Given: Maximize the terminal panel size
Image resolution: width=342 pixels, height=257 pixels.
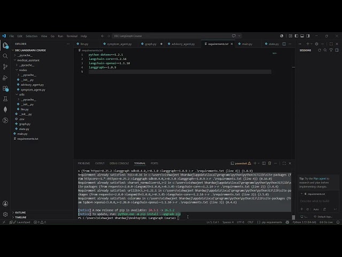Looking at the screenshot, I should point(284,163).
